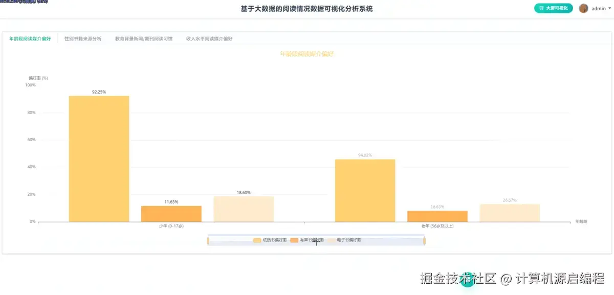Click the admin username label
The height and width of the screenshot is (295, 614).
point(598,8)
